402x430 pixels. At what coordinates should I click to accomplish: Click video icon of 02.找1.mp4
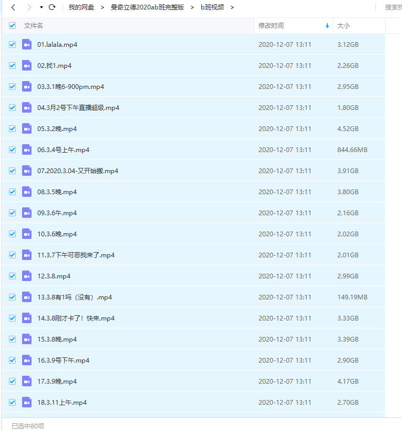click(27, 66)
